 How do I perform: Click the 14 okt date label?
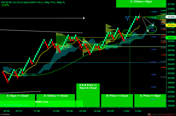pos(56,111)
